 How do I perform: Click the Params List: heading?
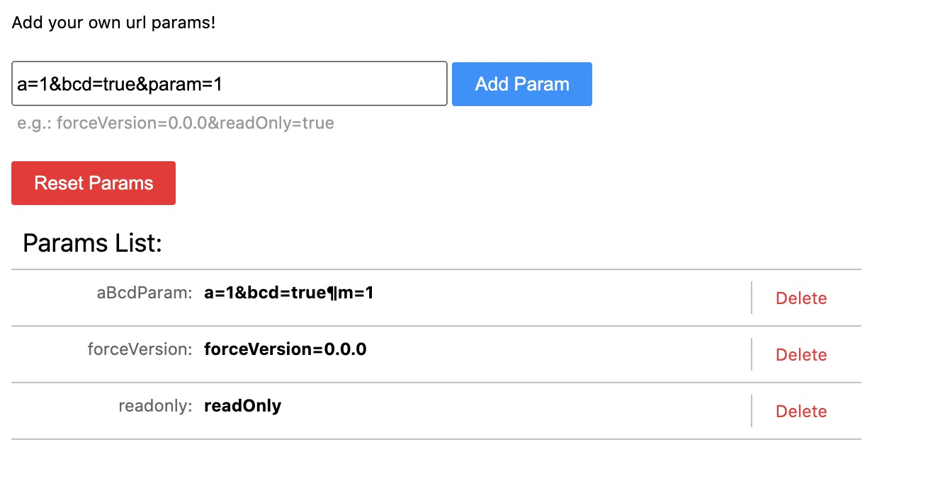93,243
